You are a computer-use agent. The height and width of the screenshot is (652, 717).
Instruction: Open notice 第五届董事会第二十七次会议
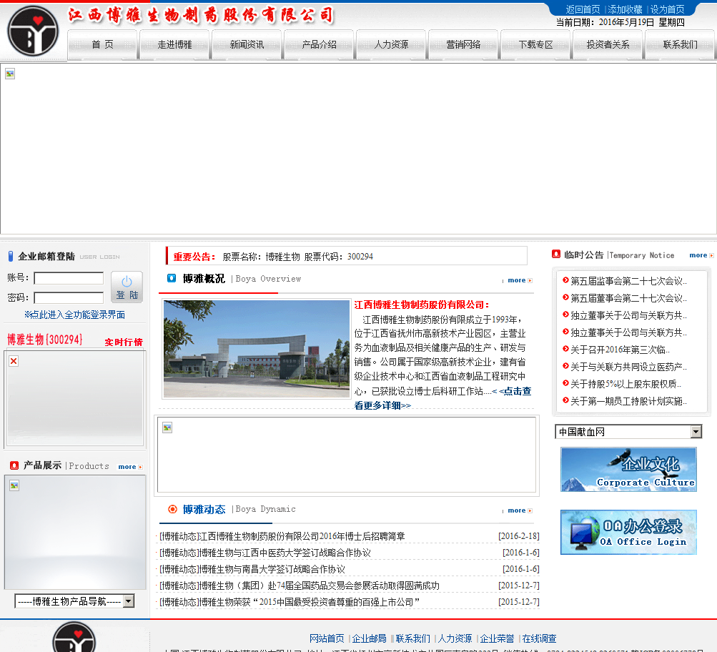click(x=628, y=298)
